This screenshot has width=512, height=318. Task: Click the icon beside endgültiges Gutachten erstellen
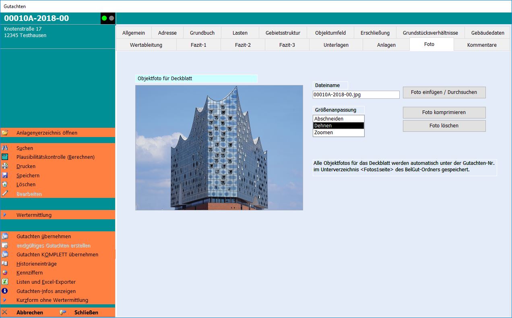5,245
